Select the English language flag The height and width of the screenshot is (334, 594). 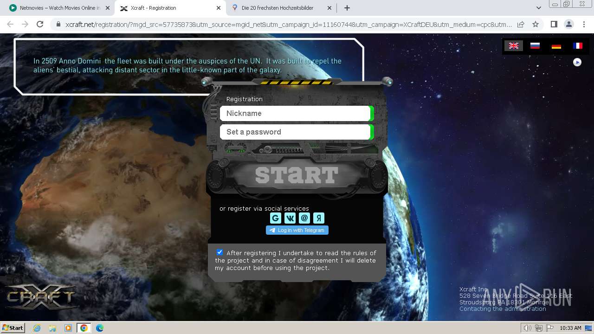514,45
